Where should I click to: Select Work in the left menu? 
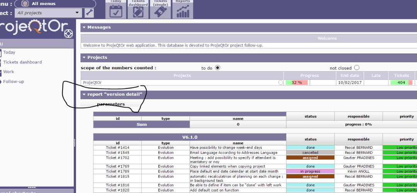(x=8, y=72)
